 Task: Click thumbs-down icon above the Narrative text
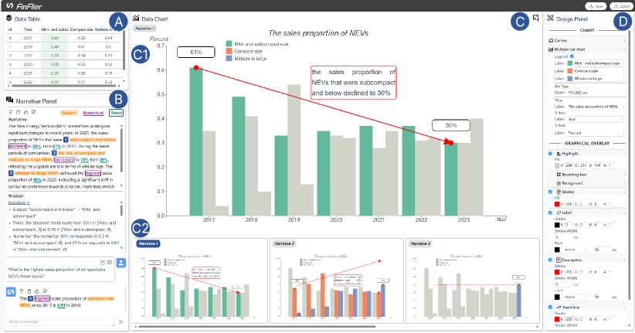point(34,112)
